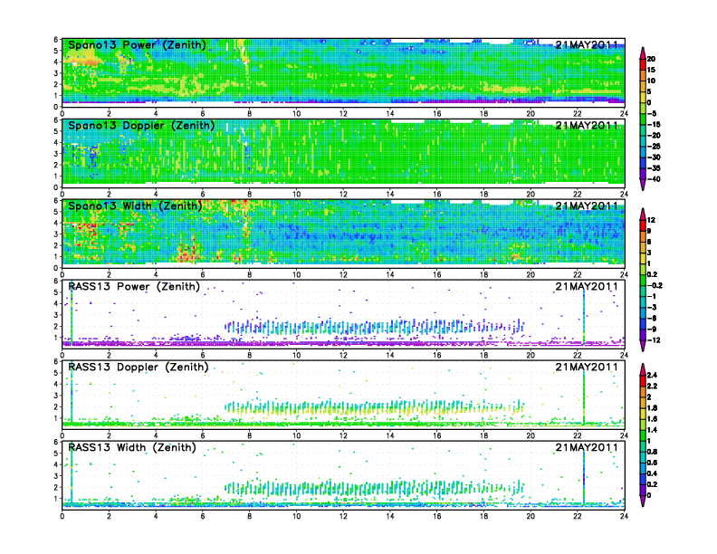Viewport: 717px width, 554px height.
Task: Click the 21MAY2011 date in Spano13 Width panel
Action: [x=587, y=205]
